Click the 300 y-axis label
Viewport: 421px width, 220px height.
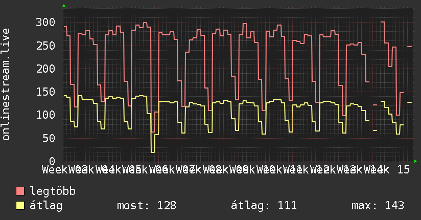point(45,23)
